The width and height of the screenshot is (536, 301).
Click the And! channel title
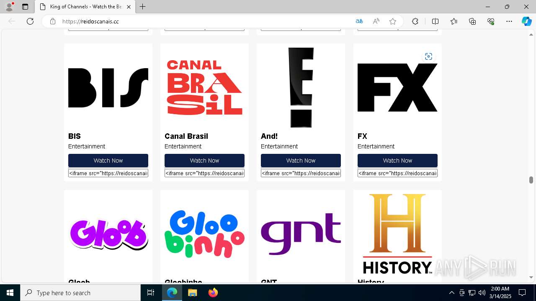[269, 136]
